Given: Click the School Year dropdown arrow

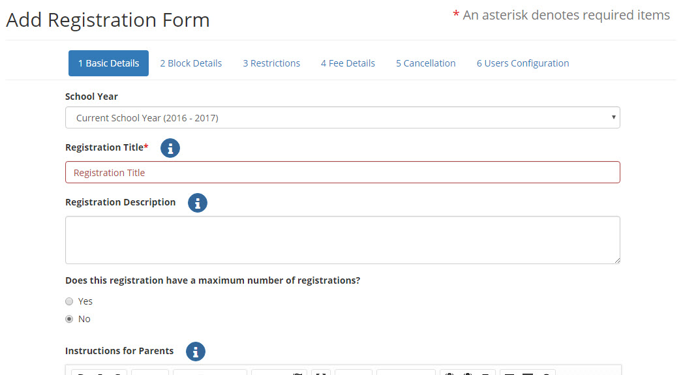Looking at the screenshot, I should [613, 117].
